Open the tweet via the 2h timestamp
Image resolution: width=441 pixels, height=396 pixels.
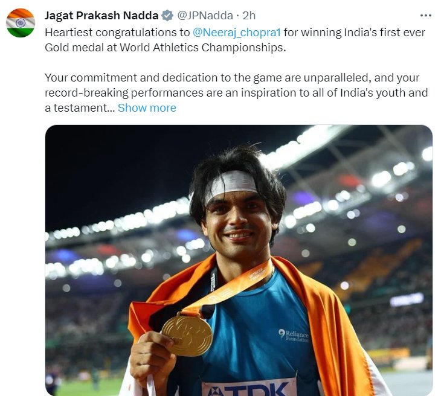(x=249, y=16)
